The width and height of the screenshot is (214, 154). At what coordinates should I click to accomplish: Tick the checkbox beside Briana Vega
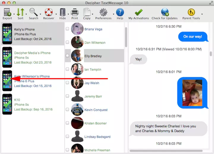tap(67, 29)
